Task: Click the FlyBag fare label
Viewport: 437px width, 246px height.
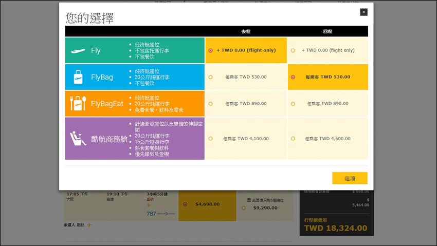Action: pos(102,77)
